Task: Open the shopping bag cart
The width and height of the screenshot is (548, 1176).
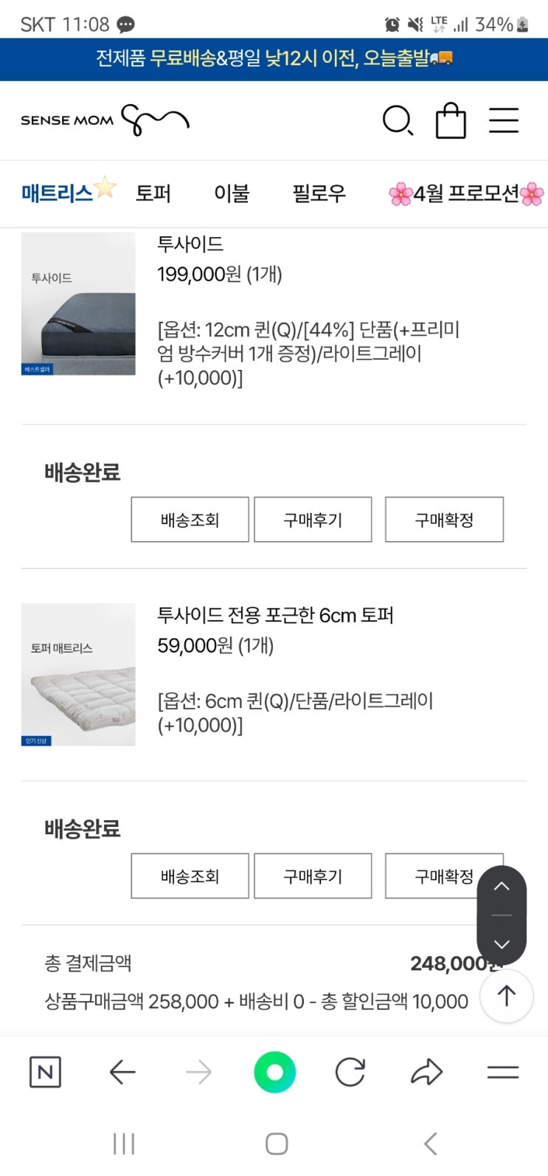Action: [451, 120]
